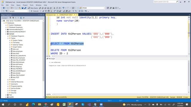This screenshot has width=191, height=107.
Task: Open the Tools menu
Action: (x=32, y=5)
